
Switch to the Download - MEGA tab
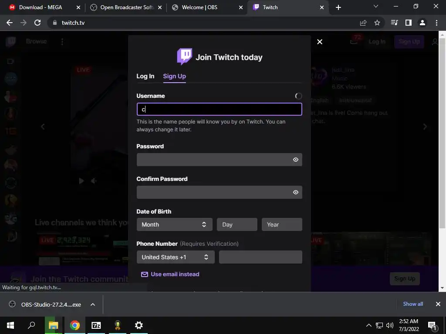point(41,7)
